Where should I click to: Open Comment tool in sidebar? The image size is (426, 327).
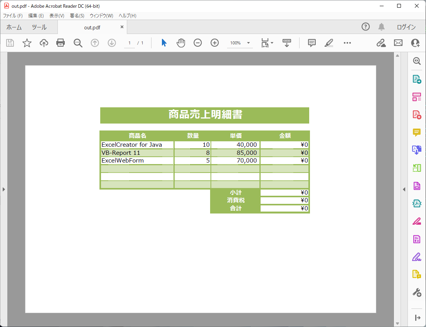click(417, 132)
